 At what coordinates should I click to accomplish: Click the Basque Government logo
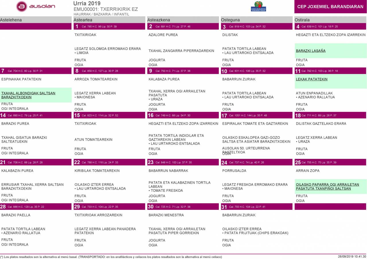point(258,6)
